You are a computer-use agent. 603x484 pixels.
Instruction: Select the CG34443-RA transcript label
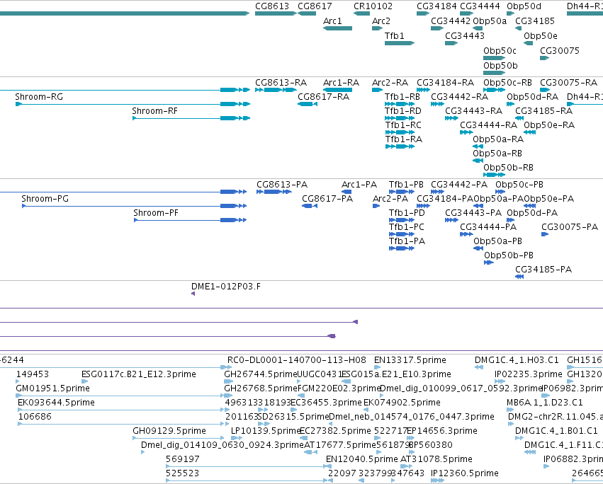[474, 111]
